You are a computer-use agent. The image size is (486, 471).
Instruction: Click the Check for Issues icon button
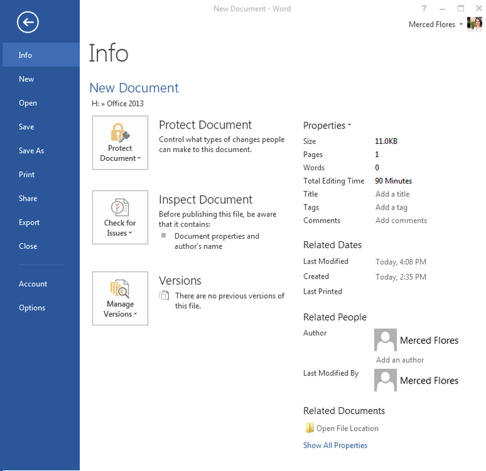pos(120,217)
